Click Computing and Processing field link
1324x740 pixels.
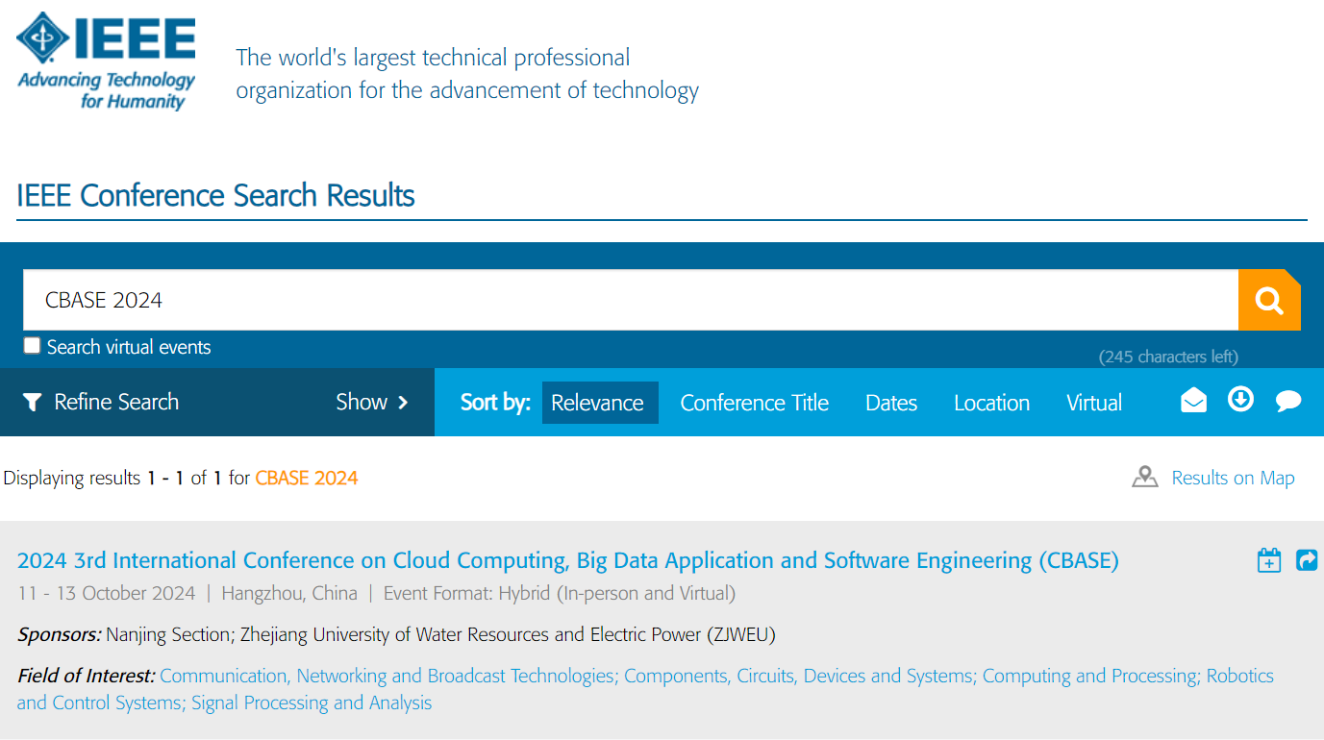1091,676
